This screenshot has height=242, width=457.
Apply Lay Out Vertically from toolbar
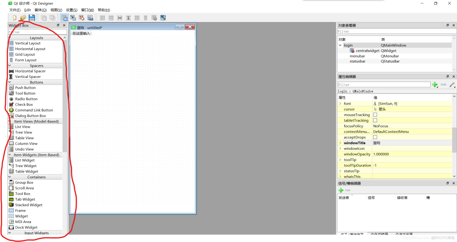click(x=111, y=18)
